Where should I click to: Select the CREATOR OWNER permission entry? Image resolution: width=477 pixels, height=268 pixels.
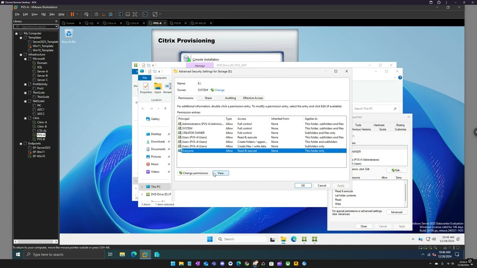(x=262, y=133)
